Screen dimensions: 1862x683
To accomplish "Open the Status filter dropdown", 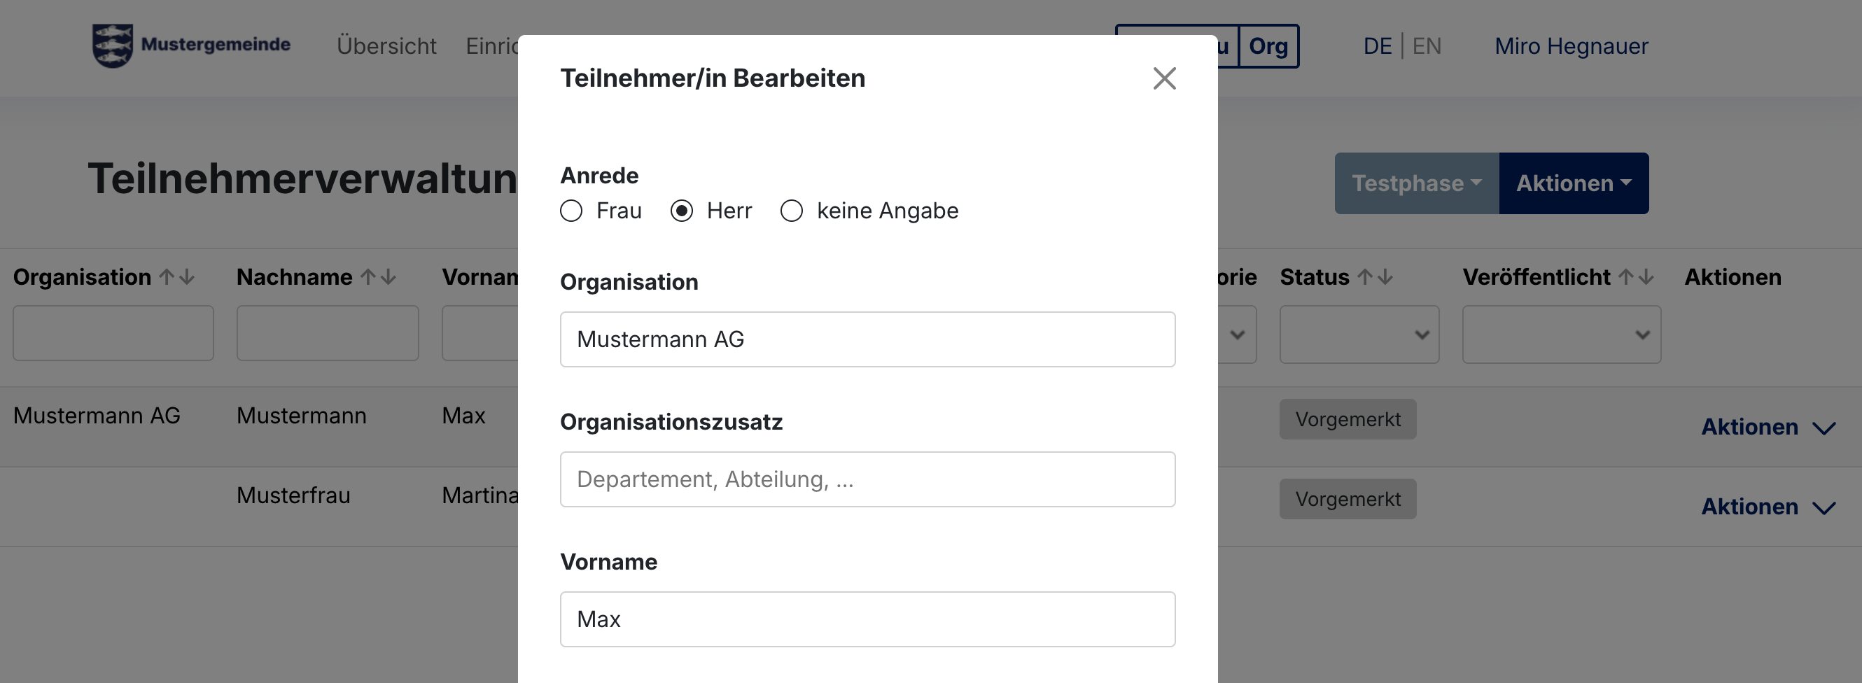I will [1359, 335].
